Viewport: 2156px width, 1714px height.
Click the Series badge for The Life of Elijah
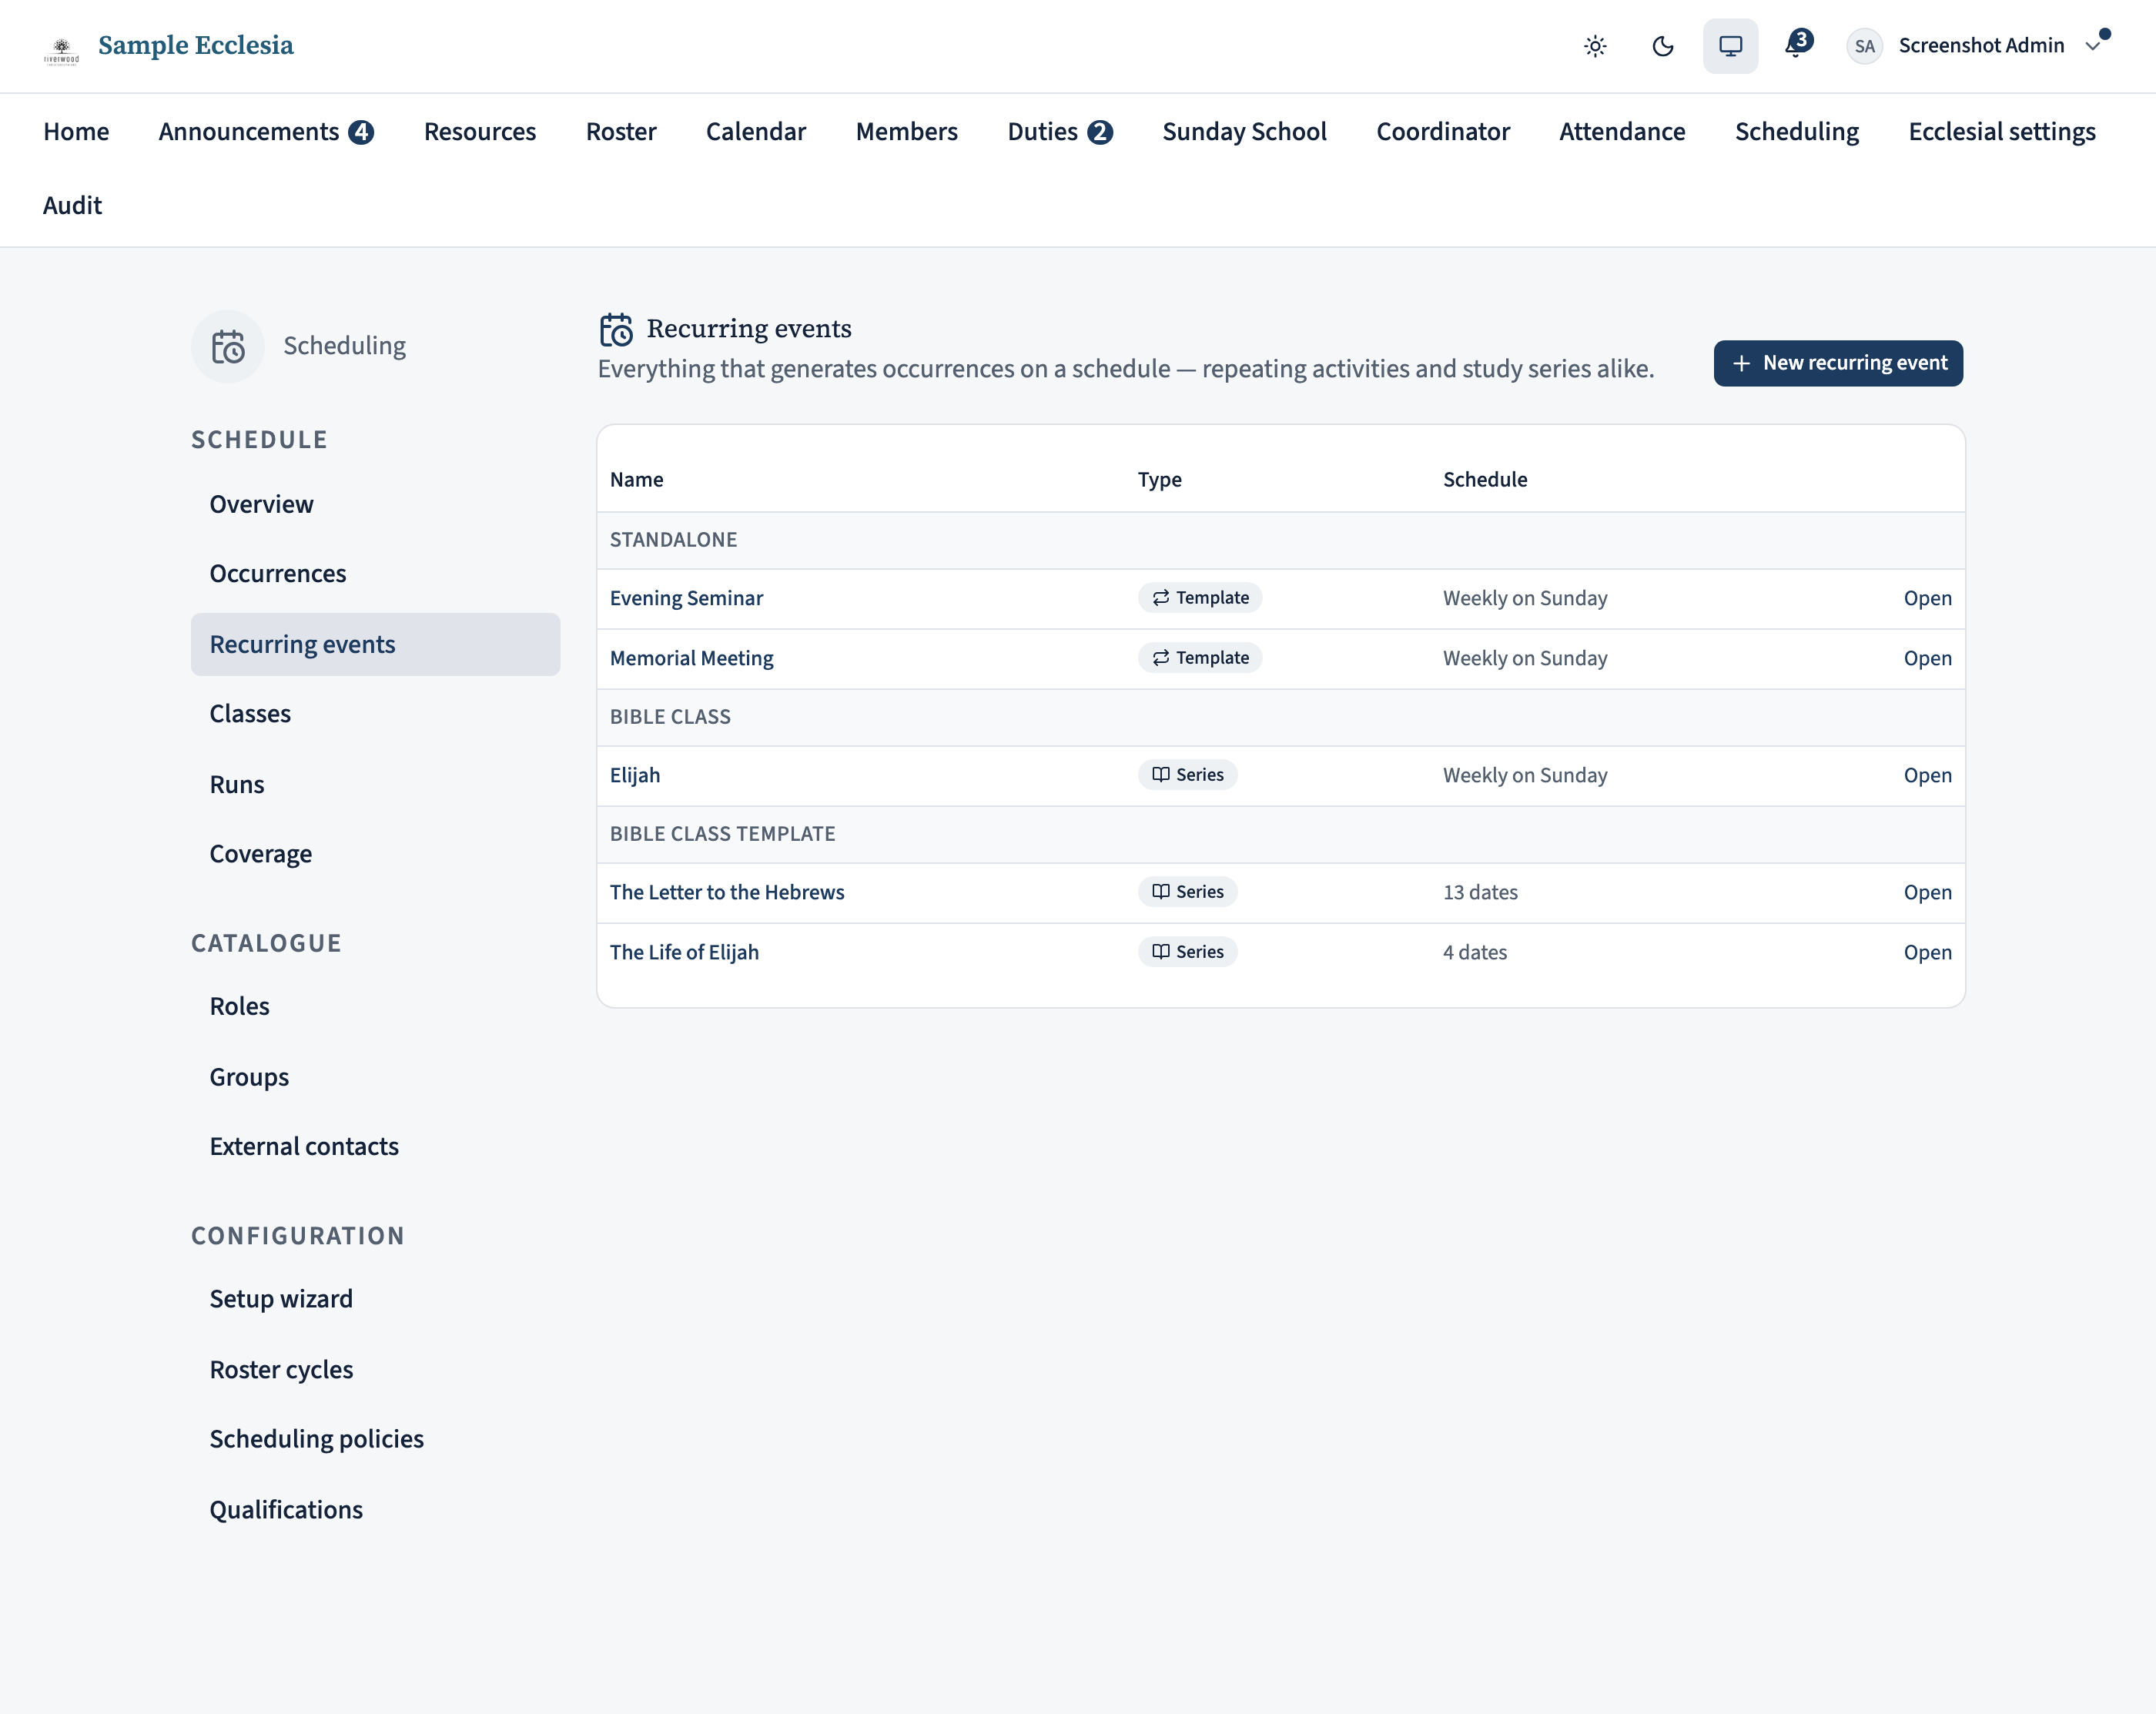[x=1187, y=952]
